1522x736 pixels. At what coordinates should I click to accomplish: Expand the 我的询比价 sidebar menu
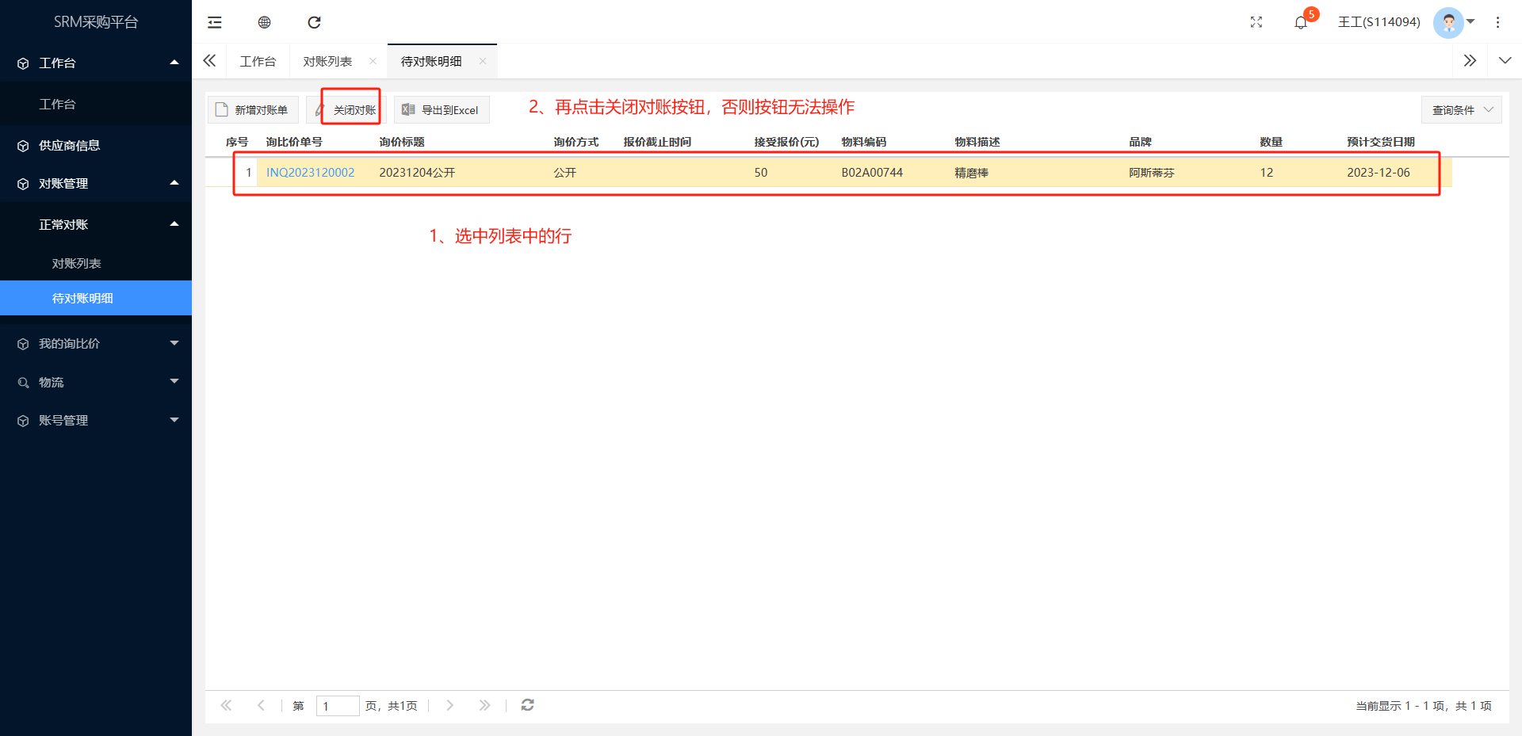pos(95,343)
